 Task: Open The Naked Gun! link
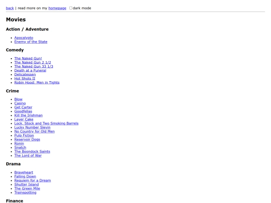[x=28, y=58]
